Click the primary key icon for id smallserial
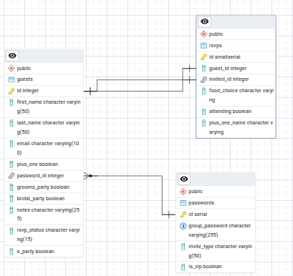 point(203,57)
